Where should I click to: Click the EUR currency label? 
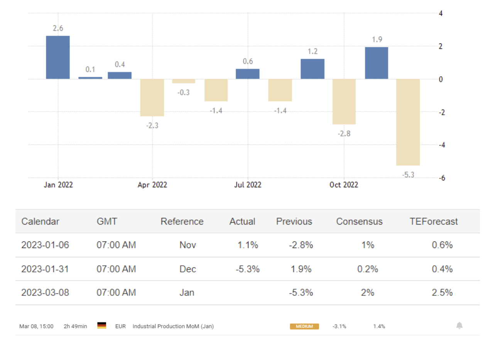point(120,326)
